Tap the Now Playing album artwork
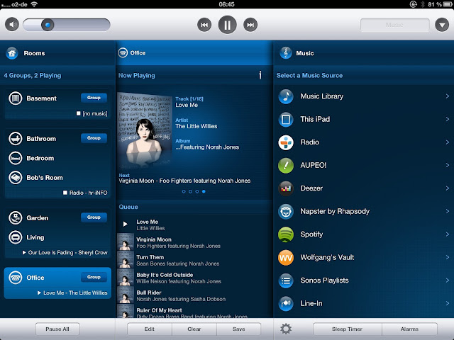The image size is (454, 340). [145, 130]
